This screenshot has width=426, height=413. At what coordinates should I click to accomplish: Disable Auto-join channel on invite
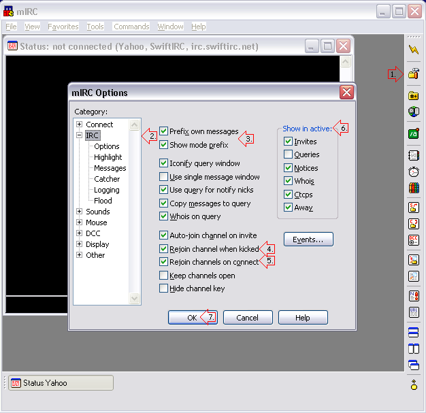163,235
